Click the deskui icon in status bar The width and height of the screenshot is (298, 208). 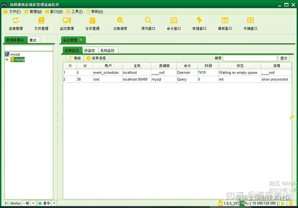point(7,203)
